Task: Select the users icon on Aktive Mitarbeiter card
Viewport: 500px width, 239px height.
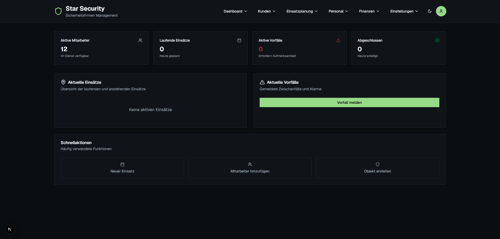Action: point(140,40)
